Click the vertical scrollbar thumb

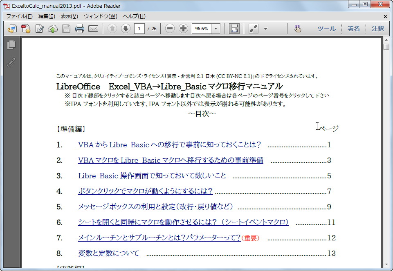(386, 47)
